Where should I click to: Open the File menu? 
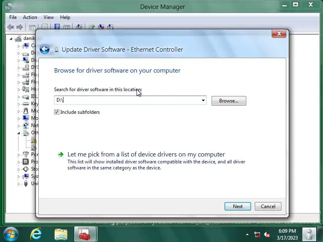point(13,17)
